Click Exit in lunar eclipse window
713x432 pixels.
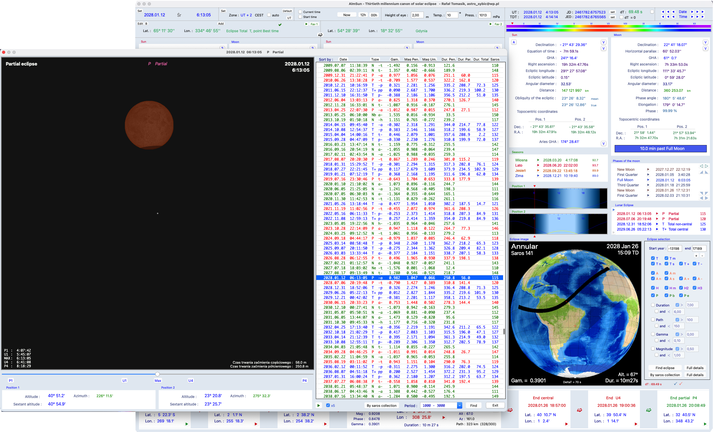tap(495, 405)
